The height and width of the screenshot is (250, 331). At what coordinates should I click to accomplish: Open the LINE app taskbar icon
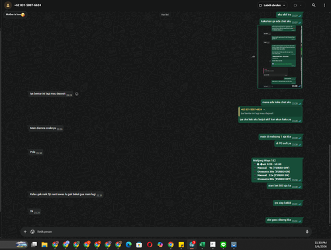223,245
